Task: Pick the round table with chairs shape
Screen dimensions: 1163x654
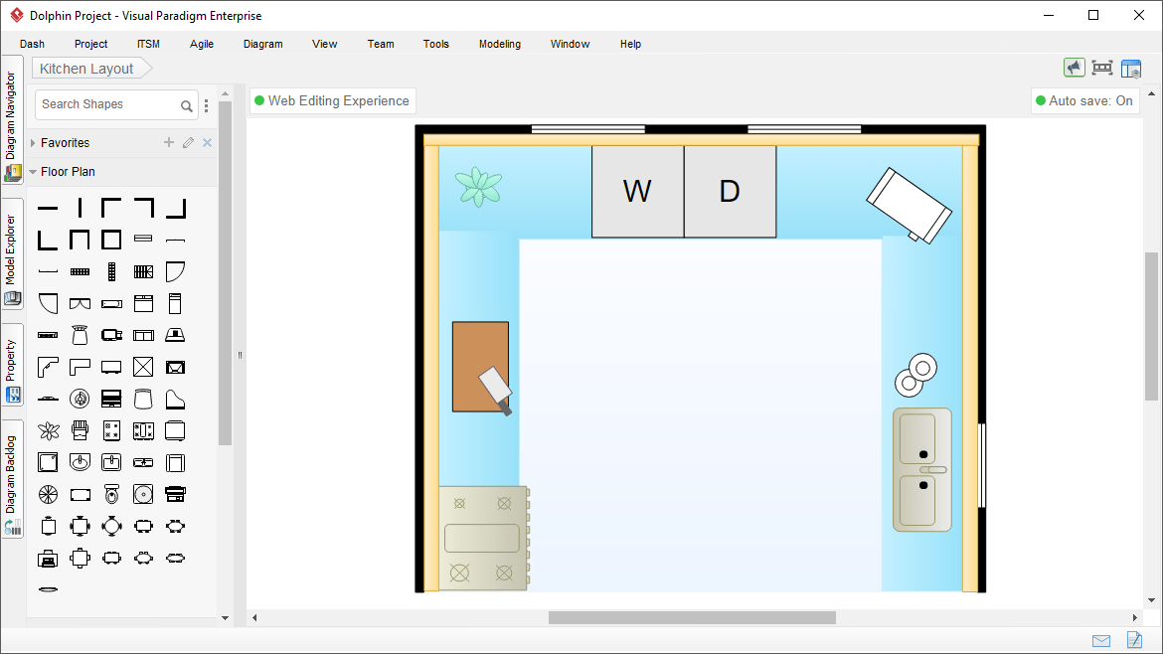Action: point(111,527)
